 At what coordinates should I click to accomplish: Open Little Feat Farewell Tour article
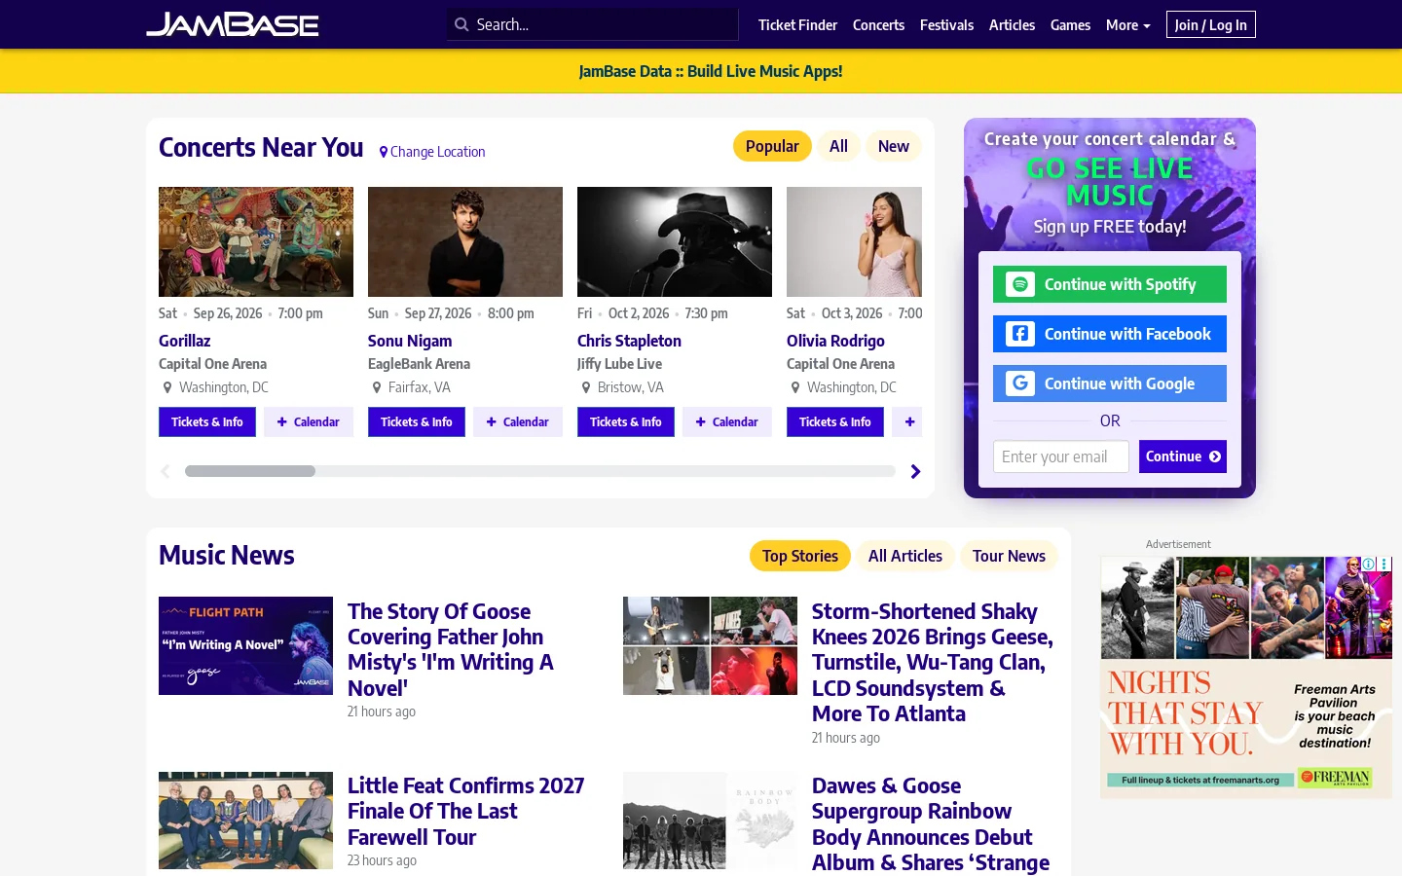coord(465,811)
